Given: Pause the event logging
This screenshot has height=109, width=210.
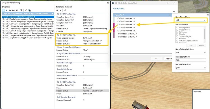Looking at the screenshot, I should (3, 10).
